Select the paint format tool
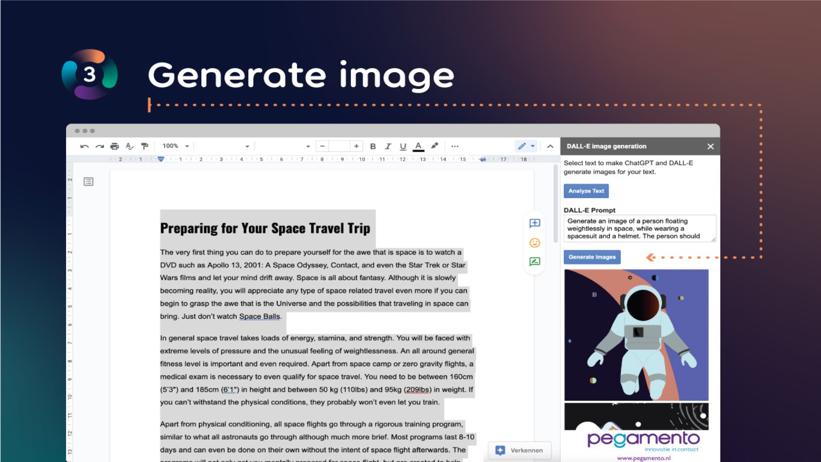 coord(144,146)
